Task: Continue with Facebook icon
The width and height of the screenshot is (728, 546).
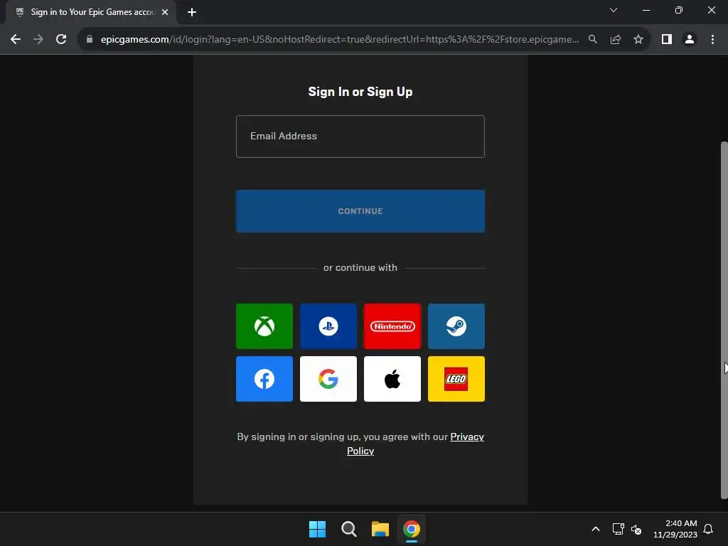Action: [x=264, y=379]
